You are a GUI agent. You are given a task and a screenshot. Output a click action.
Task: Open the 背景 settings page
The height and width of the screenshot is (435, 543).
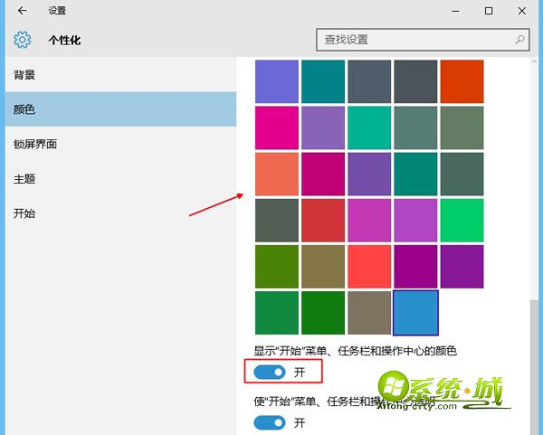[x=25, y=75]
